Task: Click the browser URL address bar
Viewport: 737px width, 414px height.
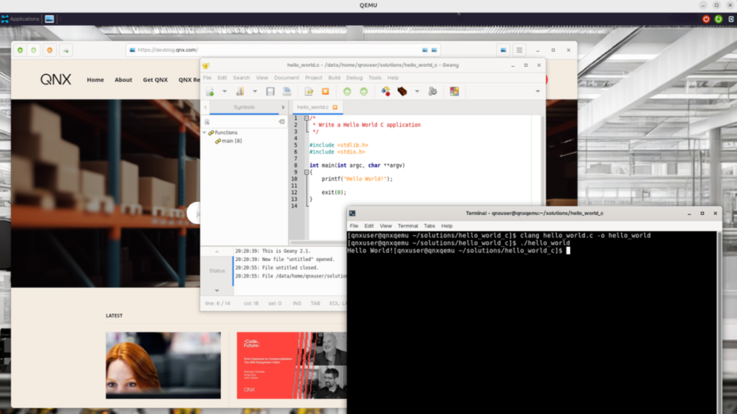Action: pos(284,50)
